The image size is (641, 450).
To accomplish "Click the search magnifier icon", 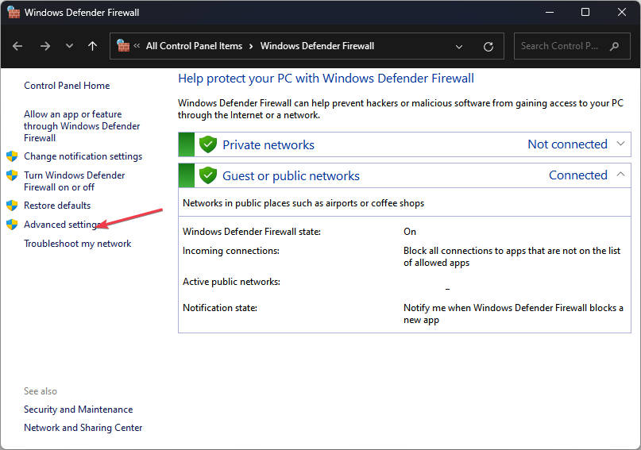I will tap(614, 46).
